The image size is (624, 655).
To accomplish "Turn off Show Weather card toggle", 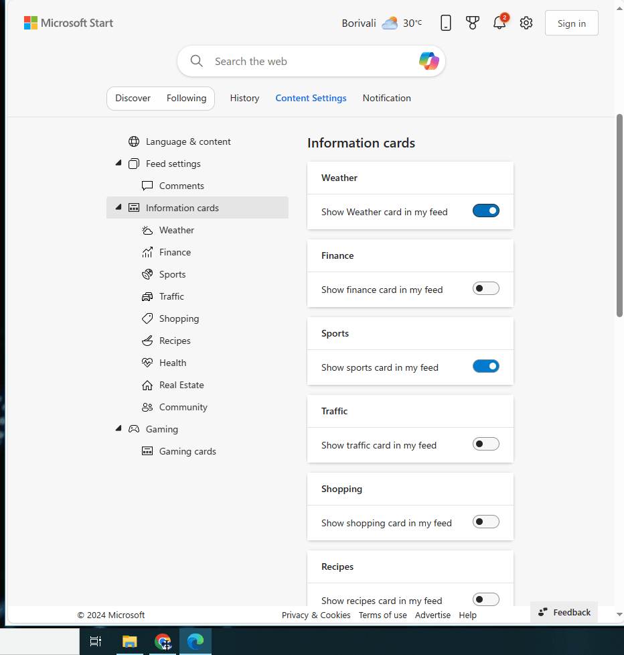I will (485, 211).
